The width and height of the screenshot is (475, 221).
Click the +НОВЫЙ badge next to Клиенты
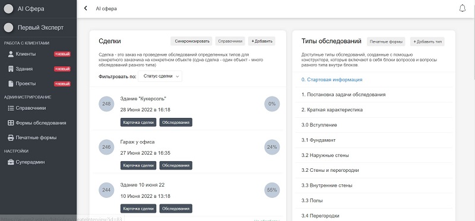point(62,54)
